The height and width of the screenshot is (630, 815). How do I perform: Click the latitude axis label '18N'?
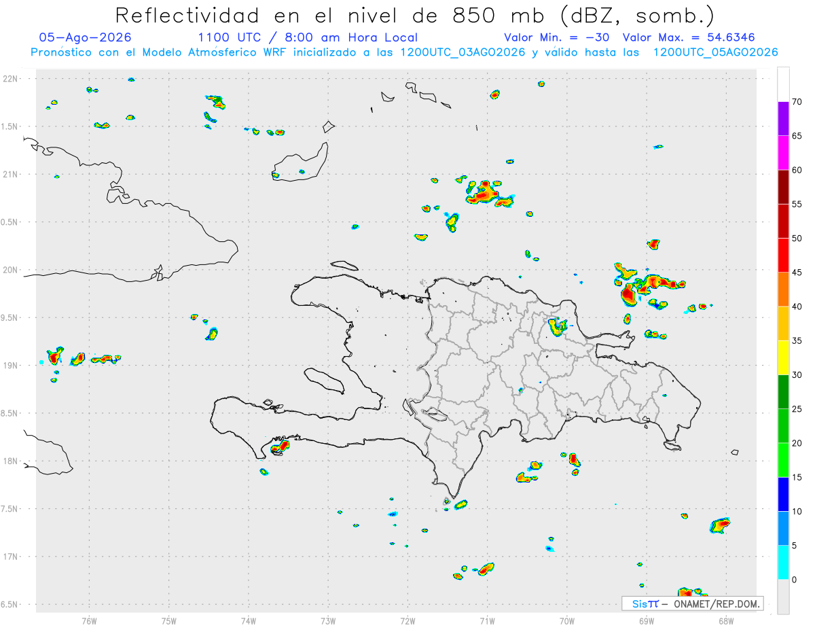pyautogui.click(x=10, y=461)
